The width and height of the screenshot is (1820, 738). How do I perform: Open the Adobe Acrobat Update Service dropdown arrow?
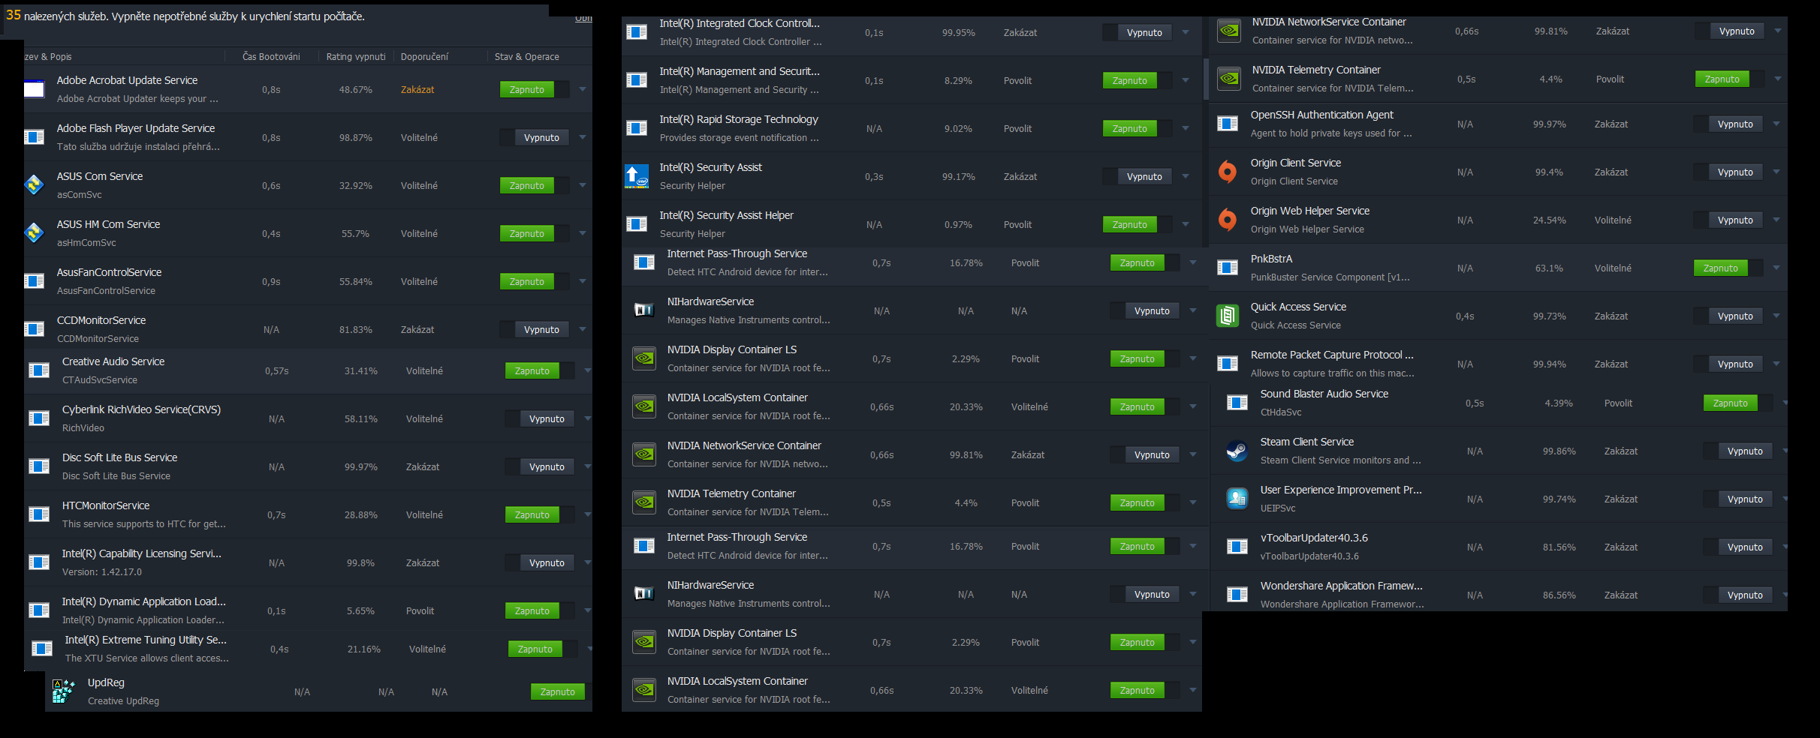pos(583,89)
